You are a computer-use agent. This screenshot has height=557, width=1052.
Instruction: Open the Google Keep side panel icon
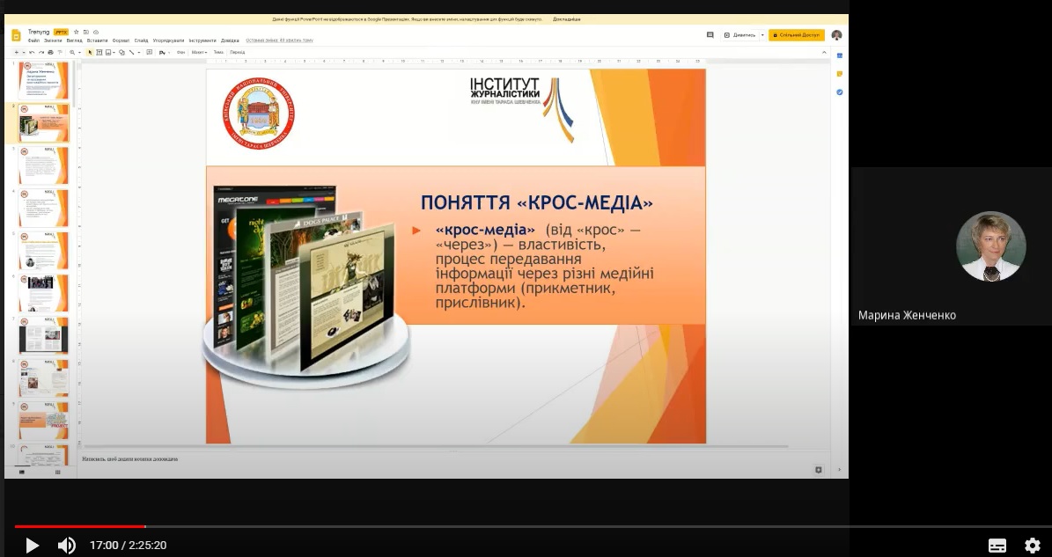point(839,74)
